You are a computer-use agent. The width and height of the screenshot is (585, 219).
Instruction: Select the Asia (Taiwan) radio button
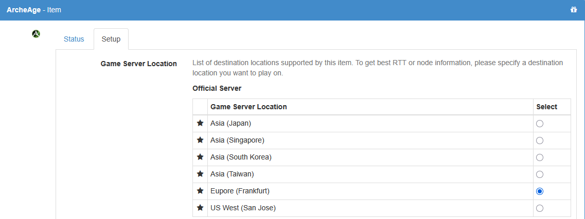pos(540,174)
